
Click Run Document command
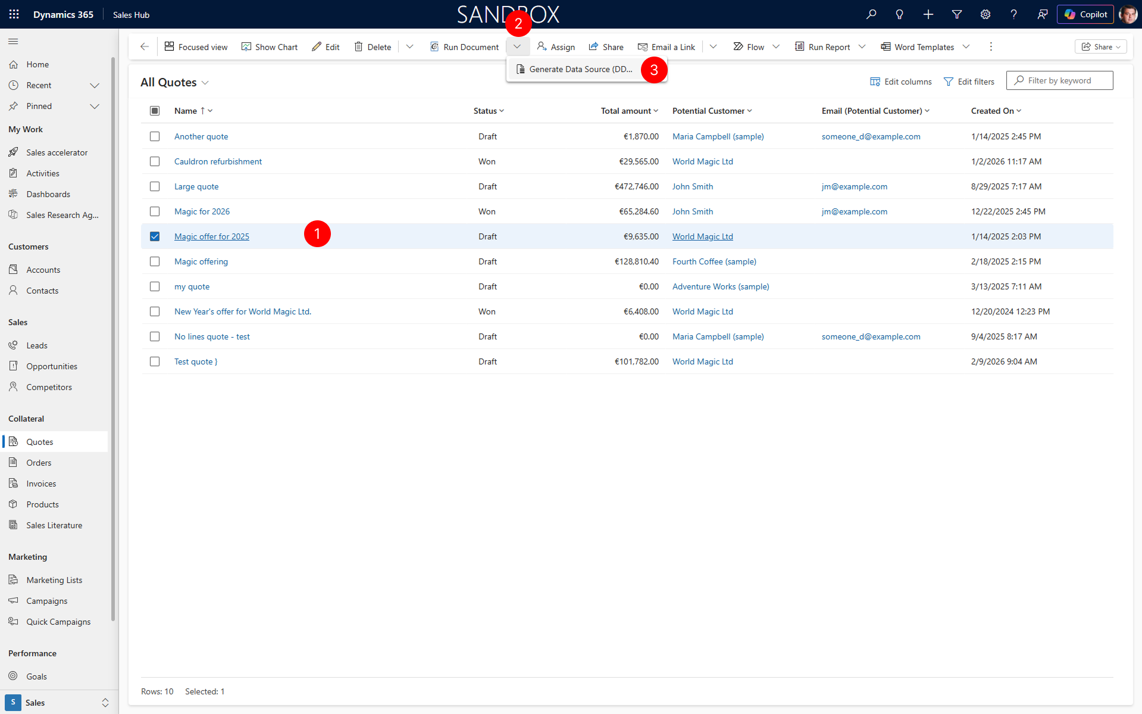pos(464,46)
